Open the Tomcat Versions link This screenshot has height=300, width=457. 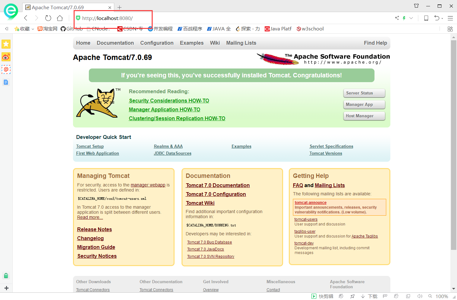click(x=326, y=153)
